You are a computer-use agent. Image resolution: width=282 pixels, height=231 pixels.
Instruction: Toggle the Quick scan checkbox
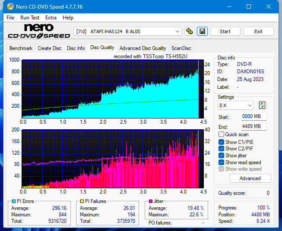point(221,134)
